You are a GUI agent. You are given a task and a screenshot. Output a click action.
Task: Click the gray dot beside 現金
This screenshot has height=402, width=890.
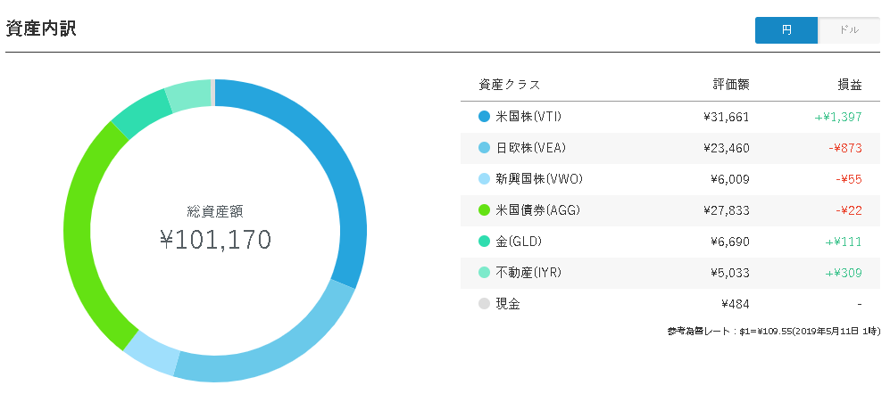484,304
